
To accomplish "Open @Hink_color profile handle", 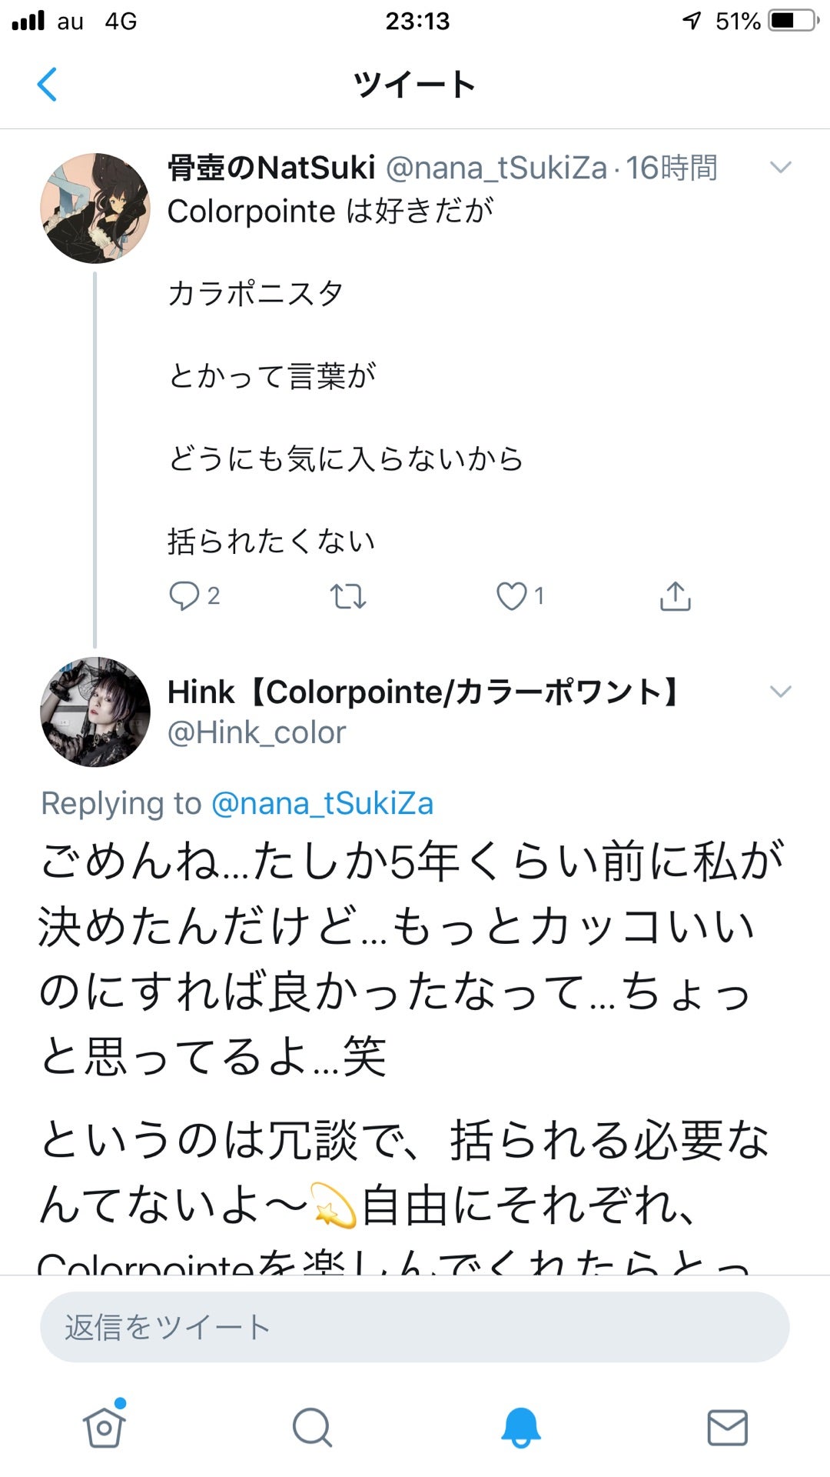I will coord(257,732).
